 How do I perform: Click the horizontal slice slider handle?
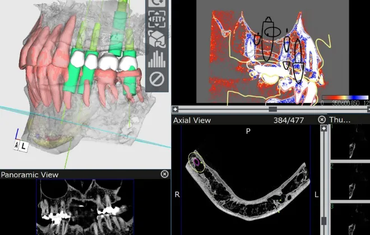[272, 109]
